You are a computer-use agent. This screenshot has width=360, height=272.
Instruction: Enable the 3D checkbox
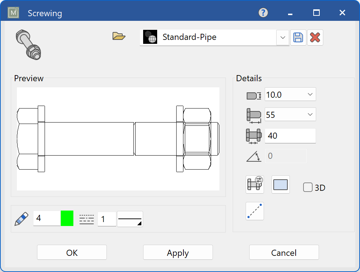point(308,187)
